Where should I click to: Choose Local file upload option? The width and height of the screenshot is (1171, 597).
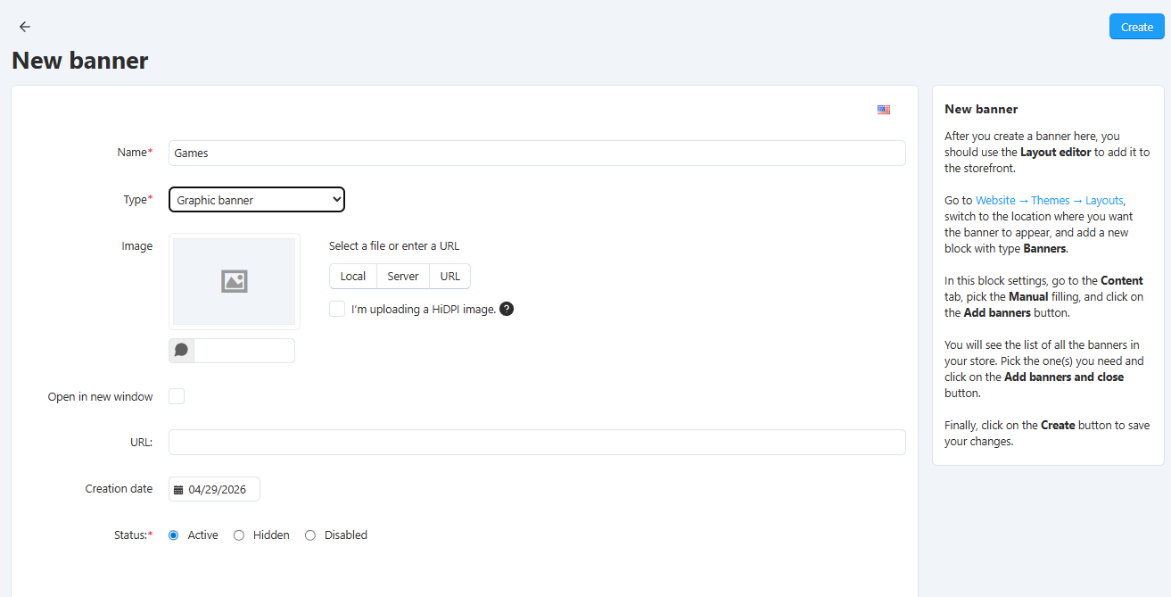(x=353, y=277)
